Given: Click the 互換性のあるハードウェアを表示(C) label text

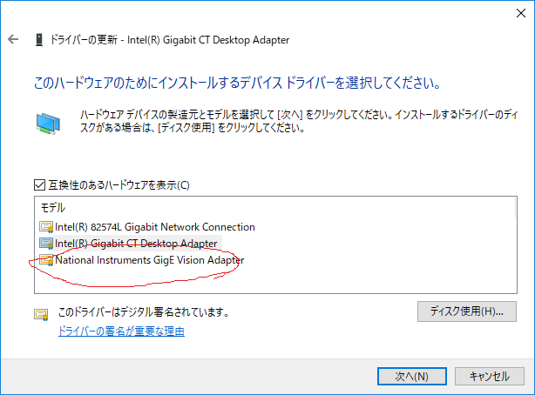Looking at the screenshot, I should click(118, 185).
